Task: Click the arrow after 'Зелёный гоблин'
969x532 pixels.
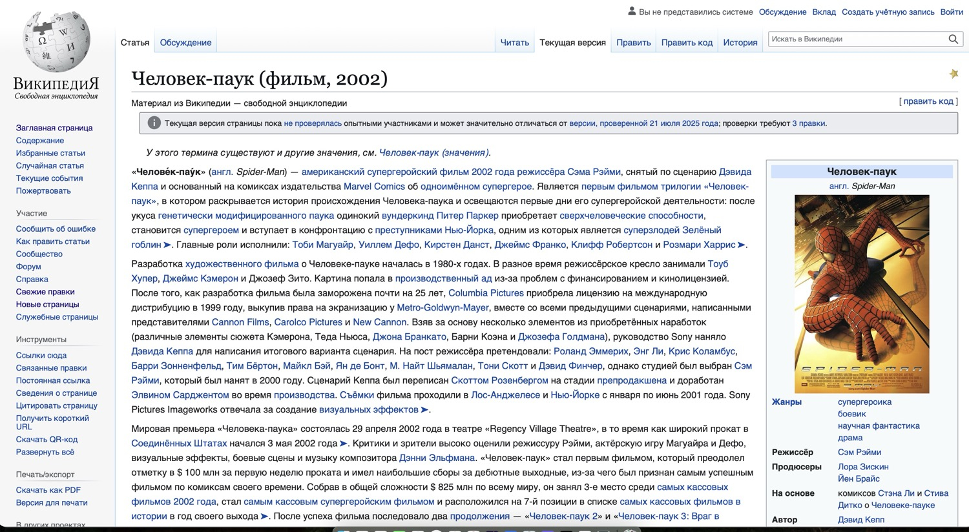Action: tap(167, 245)
